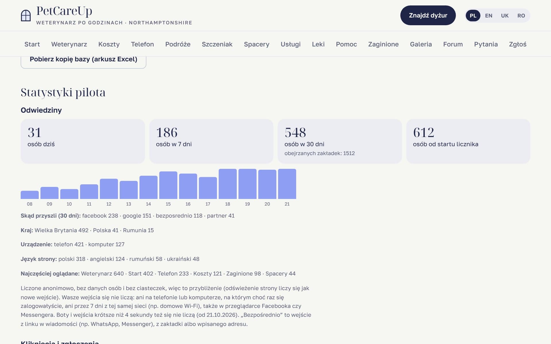The width and height of the screenshot is (551, 344).
Task: Click the 'Najczęściej oglądane:' label
Action: pyautogui.click(x=50, y=274)
